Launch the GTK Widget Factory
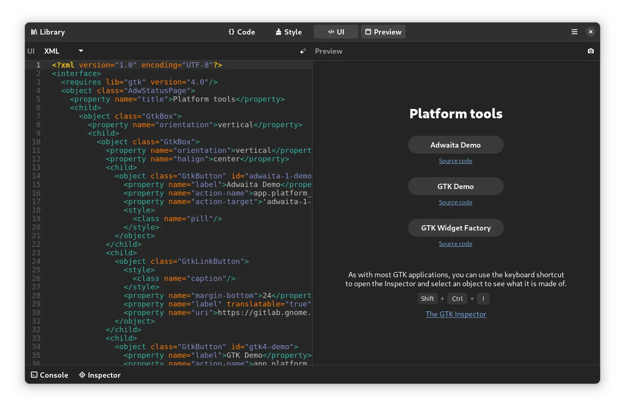Image resolution: width=625 pixels, height=411 pixels. point(456,228)
